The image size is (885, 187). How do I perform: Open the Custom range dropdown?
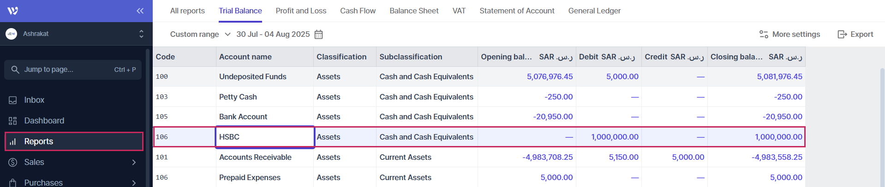coord(200,35)
